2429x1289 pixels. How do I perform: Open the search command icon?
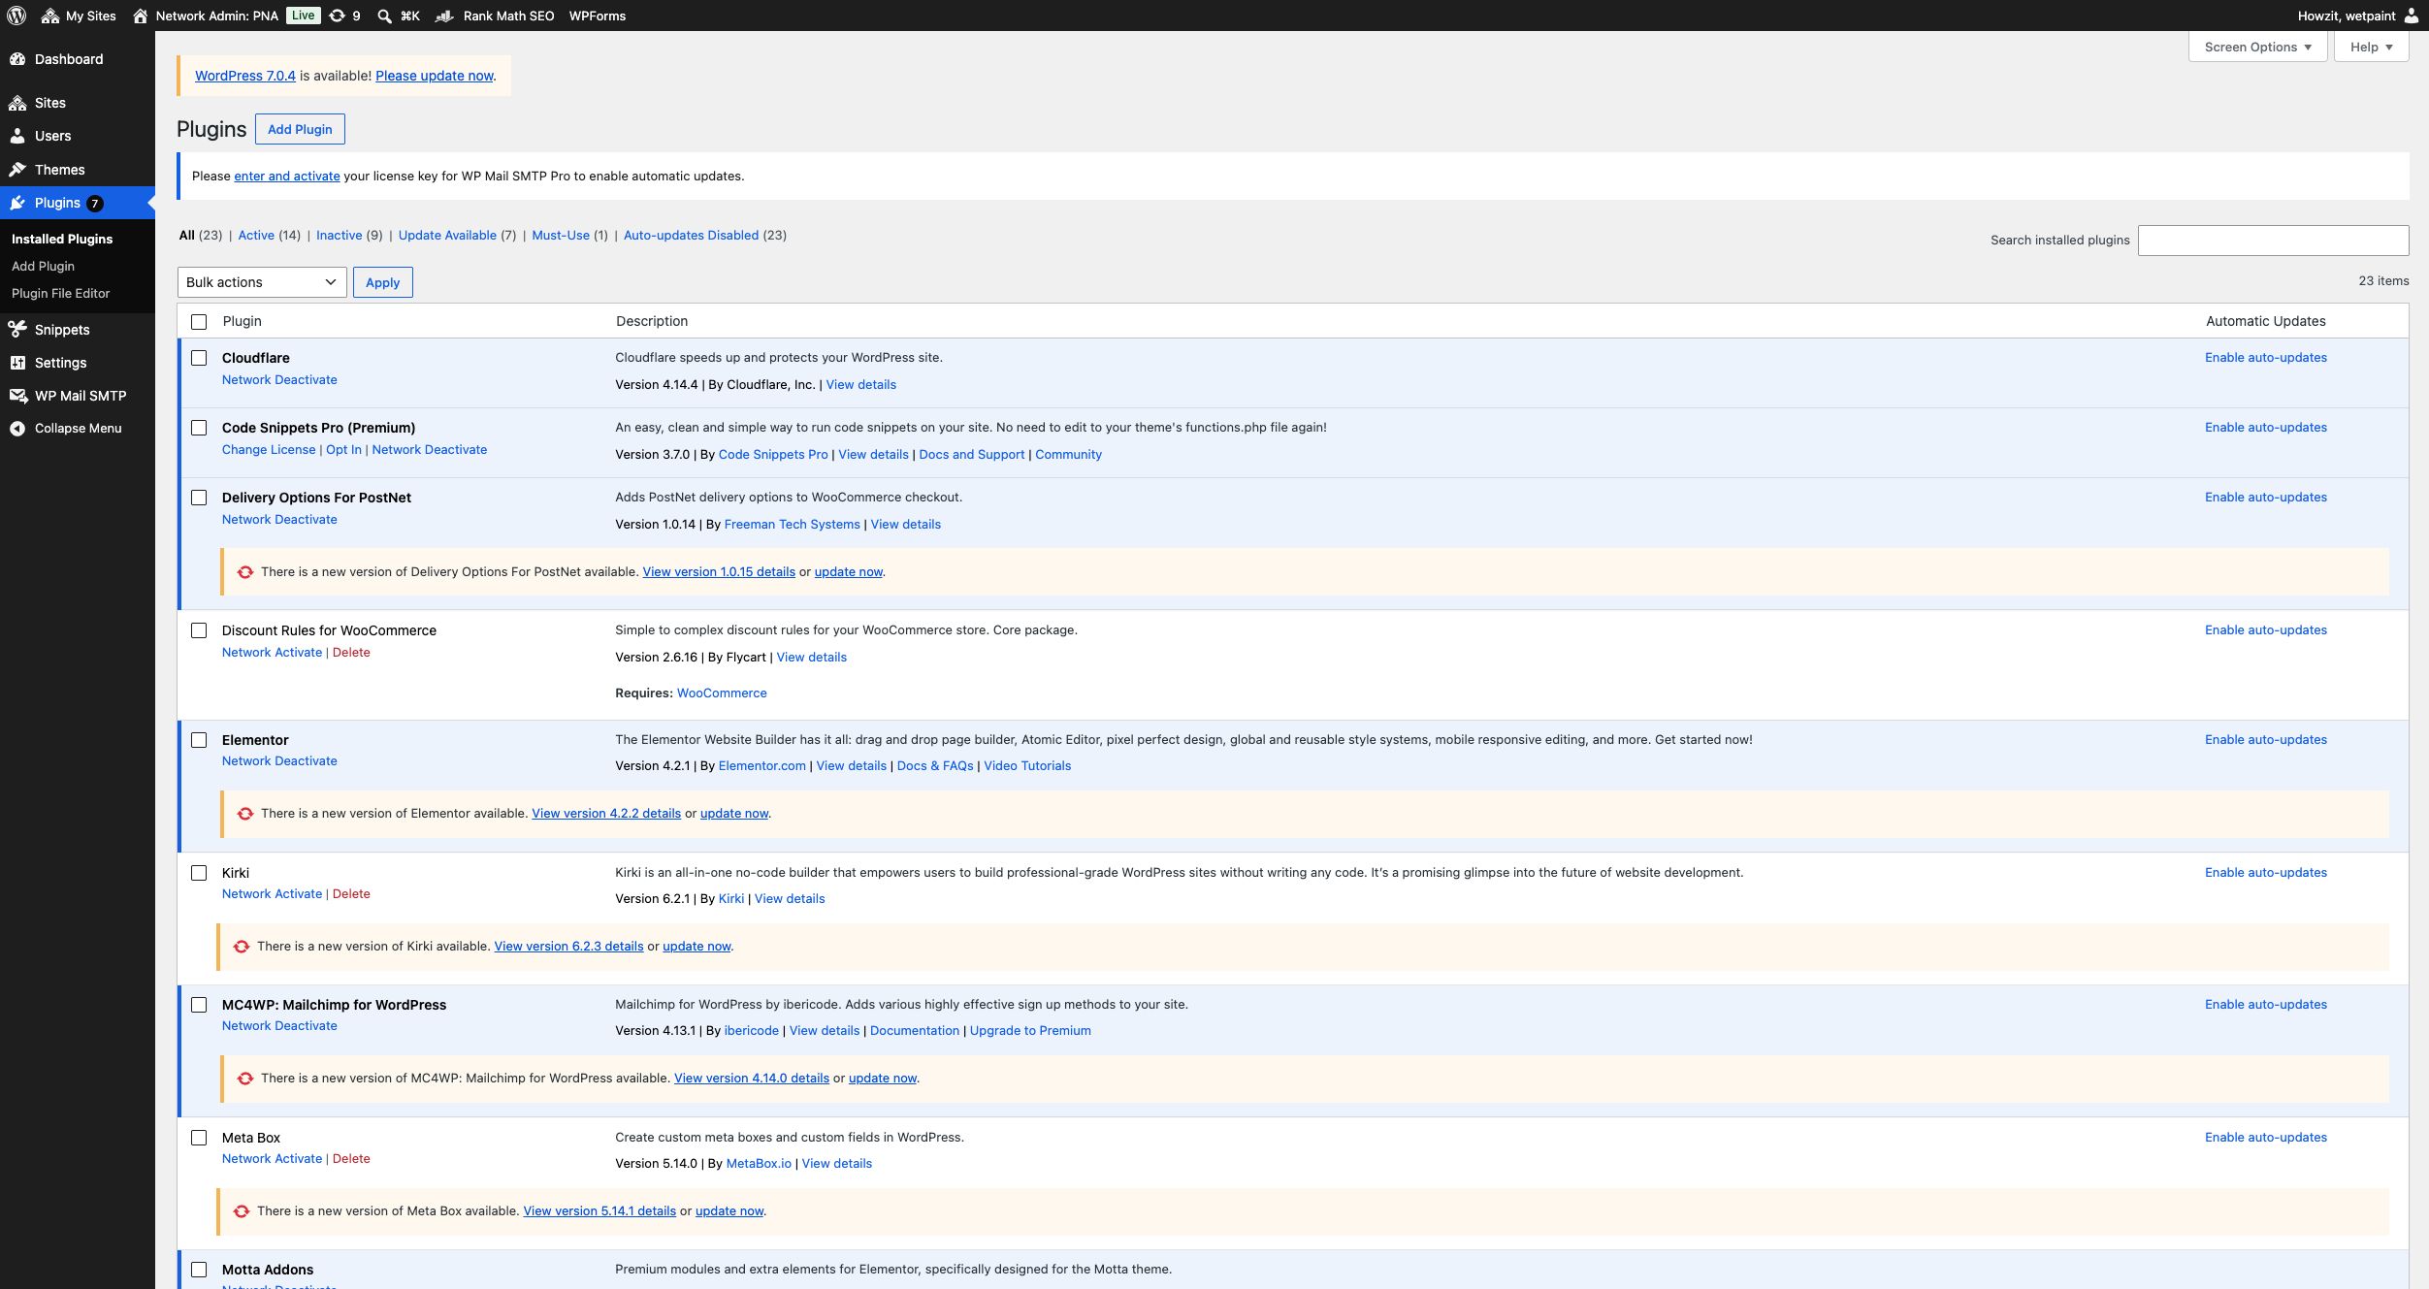(385, 16)
